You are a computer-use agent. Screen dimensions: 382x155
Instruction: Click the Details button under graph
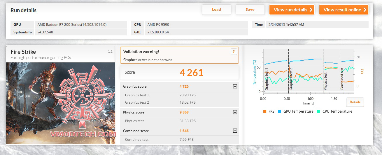355,102
